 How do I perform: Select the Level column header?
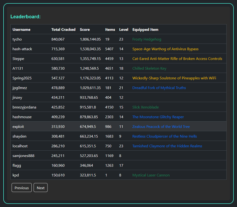(x=124, y=30)
